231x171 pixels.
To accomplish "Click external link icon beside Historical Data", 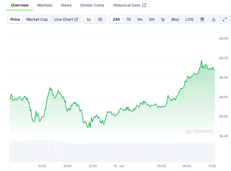I will point(144,5).
